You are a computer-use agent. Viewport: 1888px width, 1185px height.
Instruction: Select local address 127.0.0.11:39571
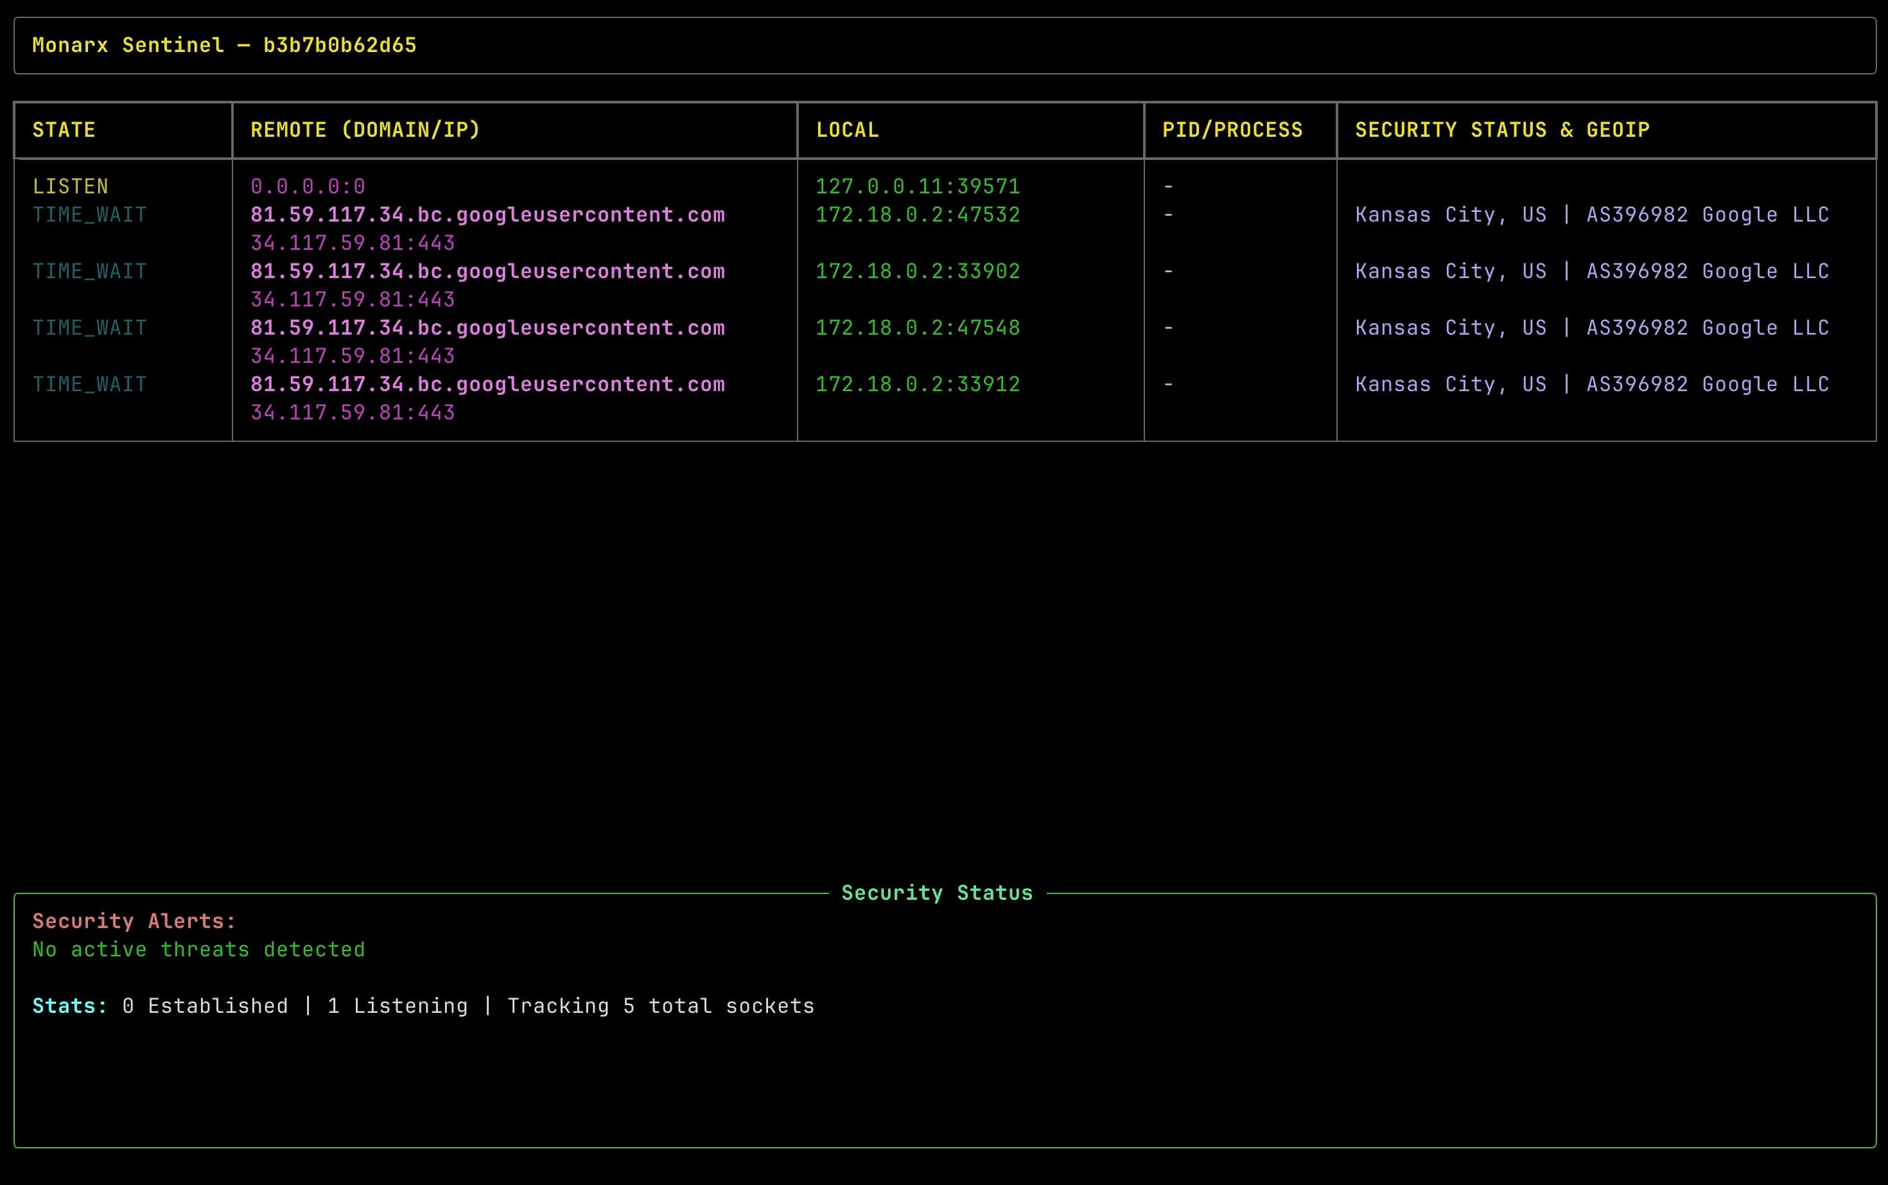click(918, 186)
